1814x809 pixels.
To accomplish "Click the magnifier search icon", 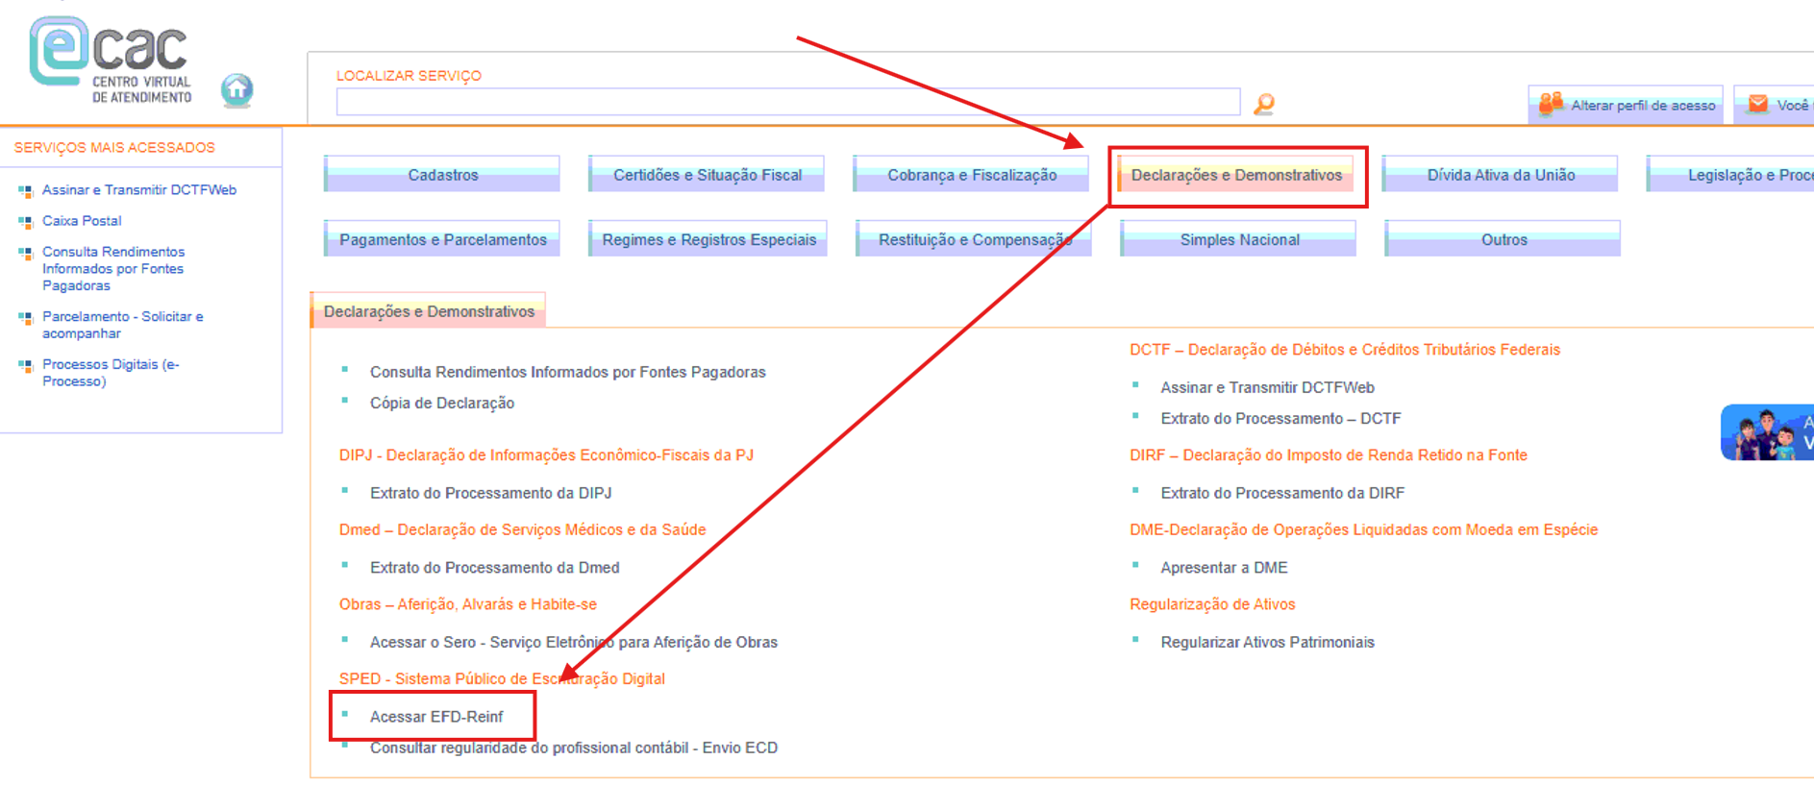I will click(x=1264, y=104).
